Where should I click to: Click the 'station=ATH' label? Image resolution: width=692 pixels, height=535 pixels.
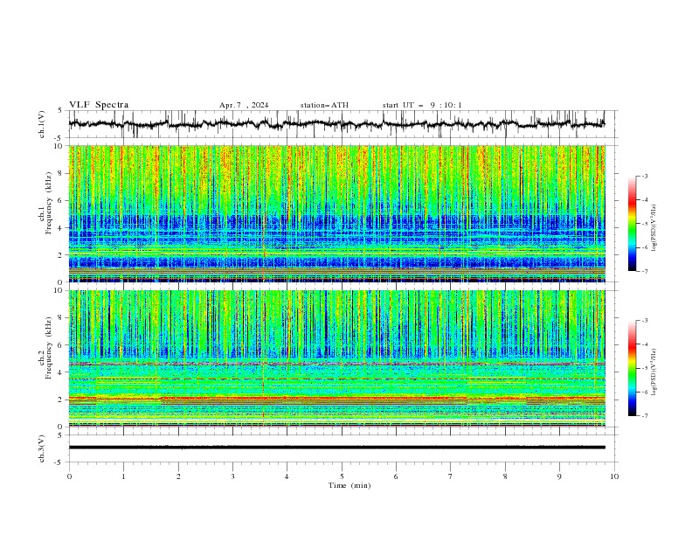[324, 105]
